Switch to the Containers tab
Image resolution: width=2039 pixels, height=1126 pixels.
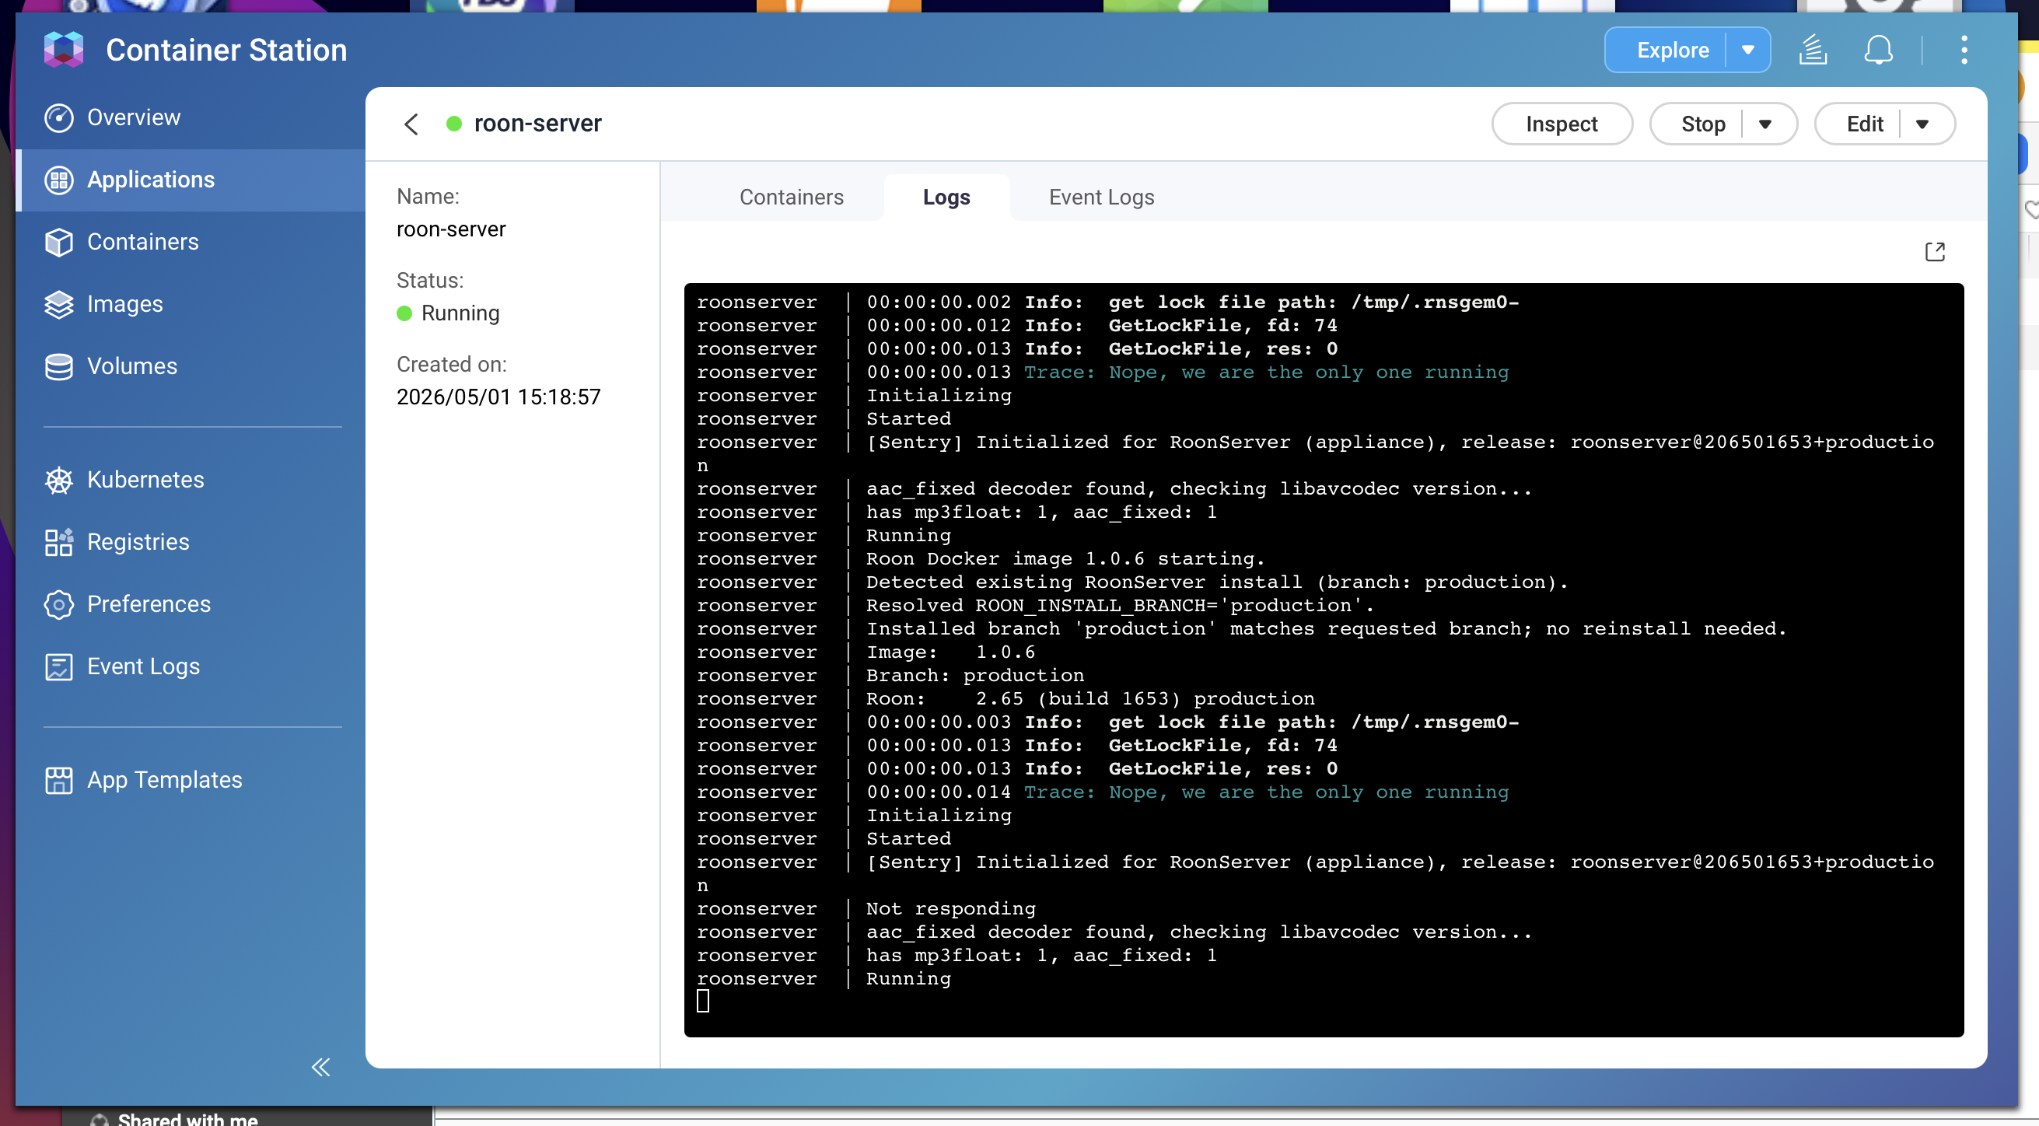[792, 197]
